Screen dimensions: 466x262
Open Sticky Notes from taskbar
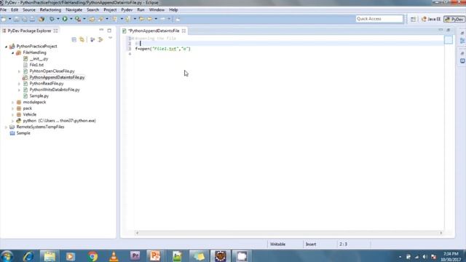199,256
